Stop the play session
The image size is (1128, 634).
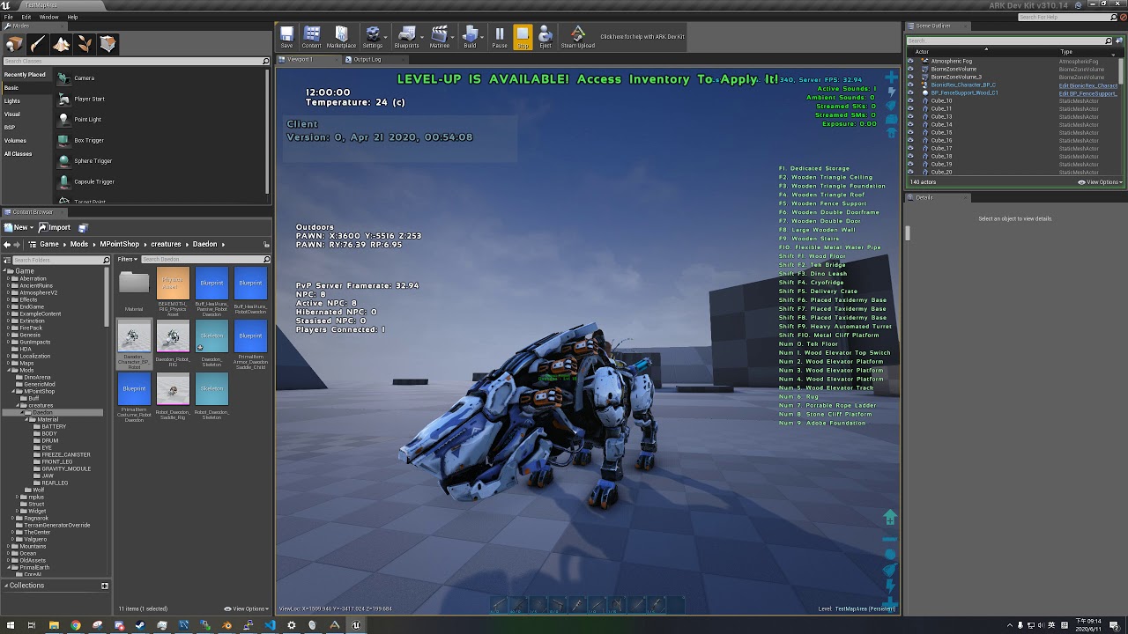523,36
